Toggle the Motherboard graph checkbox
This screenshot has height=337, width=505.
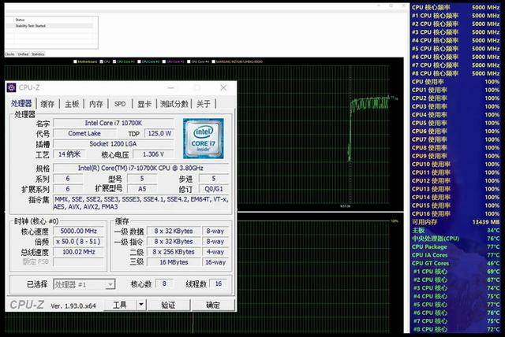pos(76,61)
